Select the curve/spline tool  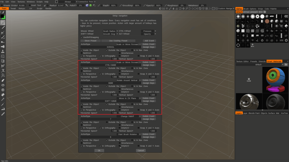[x=3, y=66]
